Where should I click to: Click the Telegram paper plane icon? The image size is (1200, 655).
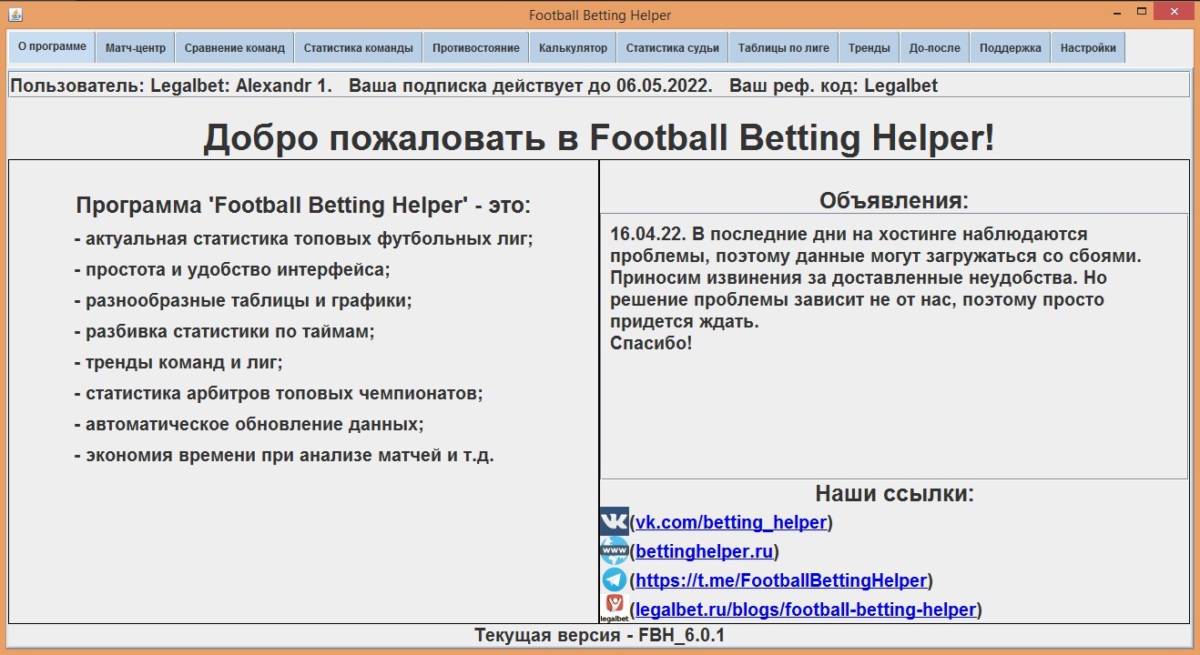click(x=614, y=579)
